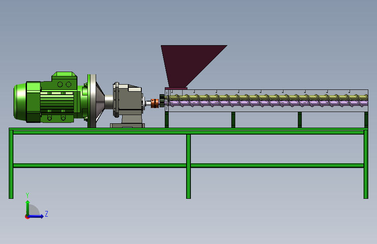Select the left leg of the green frame
Image resolution: width=377 pixels, height=244 pixels.
click(11, 164)
